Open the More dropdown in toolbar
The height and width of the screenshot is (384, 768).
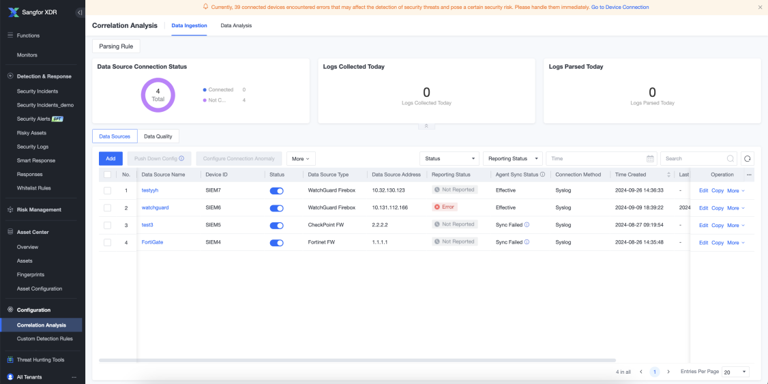[x=301, y=159]
